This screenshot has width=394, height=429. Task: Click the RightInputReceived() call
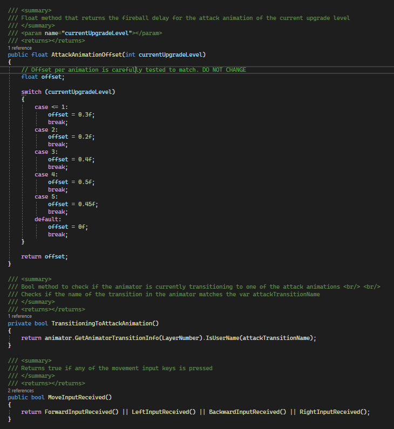(332, 412)
